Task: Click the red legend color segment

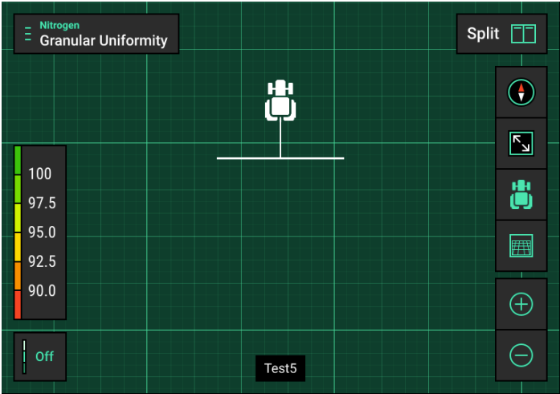Action: coord(18,305)
